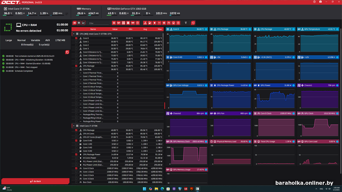
Task: Toggle the load usage sensor filter icon
Action: pos(174,23)
